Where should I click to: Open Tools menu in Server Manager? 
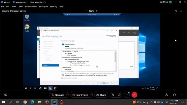point(124,33)
